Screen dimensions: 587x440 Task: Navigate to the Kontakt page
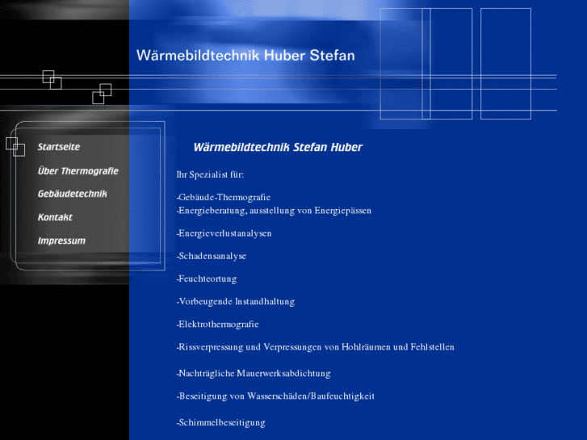(x=55, y=217)
